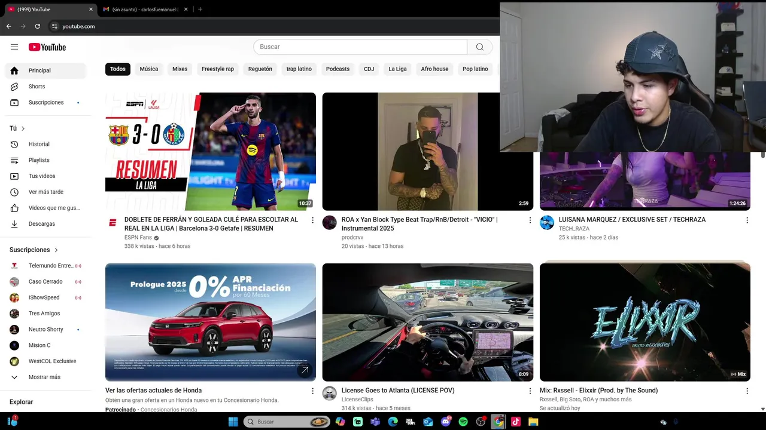Open LicenseClips channel link
766x430 pixels.
pos(357,400)
